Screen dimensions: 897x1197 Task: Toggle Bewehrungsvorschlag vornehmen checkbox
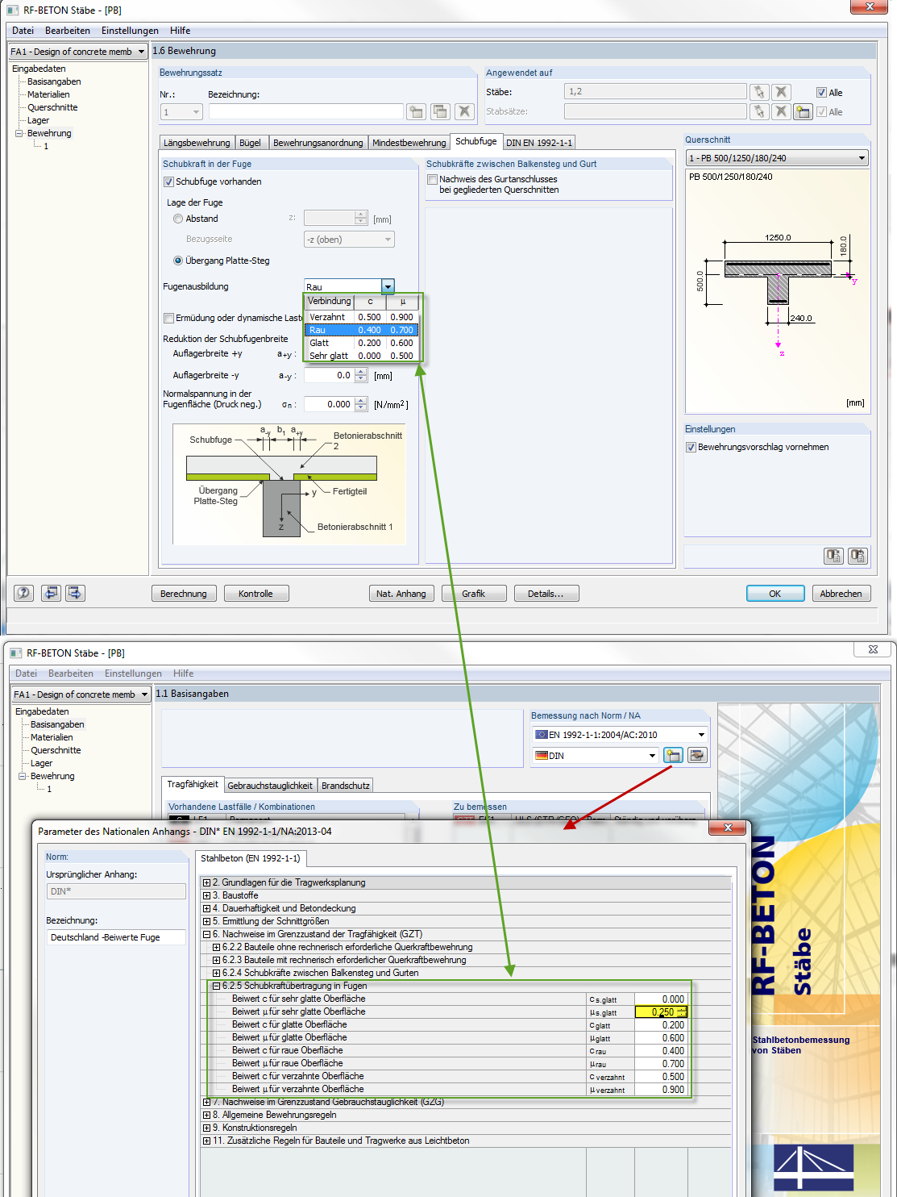(x=691, y=447)
